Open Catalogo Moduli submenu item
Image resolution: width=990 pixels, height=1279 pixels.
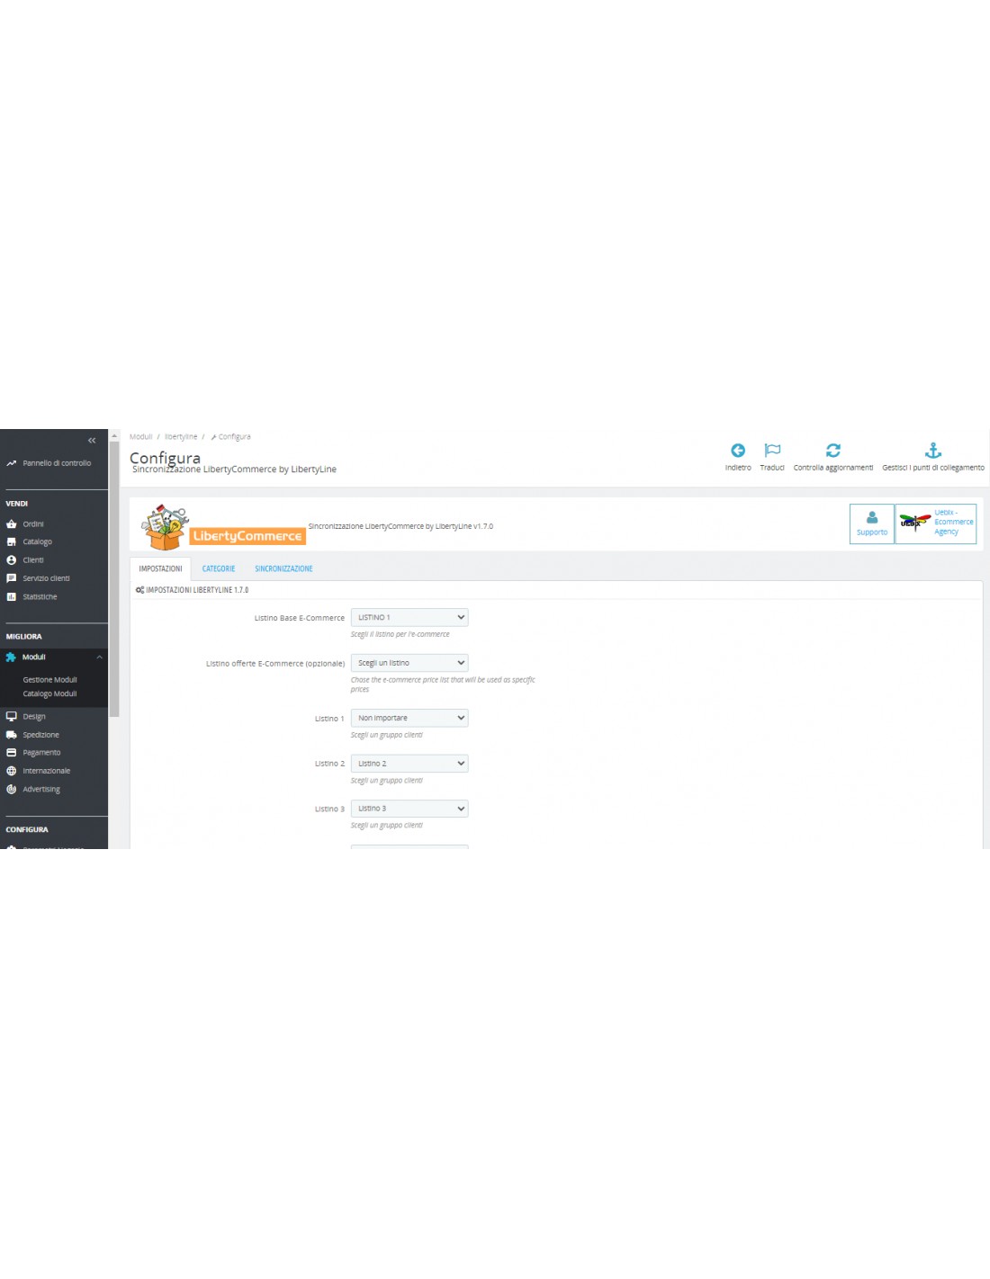point(50,694)
